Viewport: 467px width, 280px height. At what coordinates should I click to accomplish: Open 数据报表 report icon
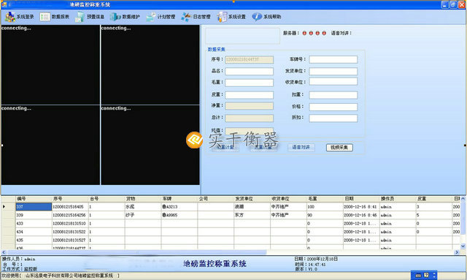click(45, 17)
